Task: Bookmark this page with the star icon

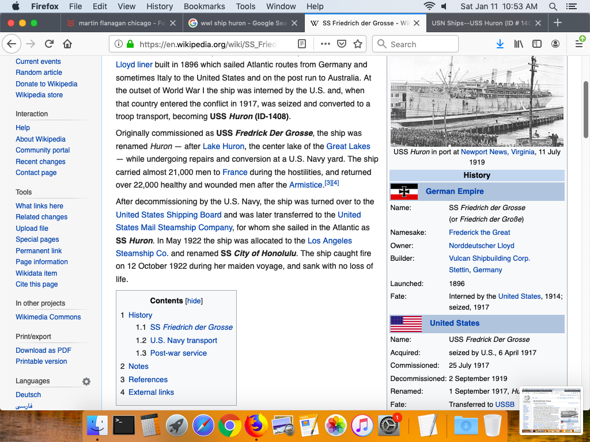Action: pyautogui.click(x=358, y=44)
